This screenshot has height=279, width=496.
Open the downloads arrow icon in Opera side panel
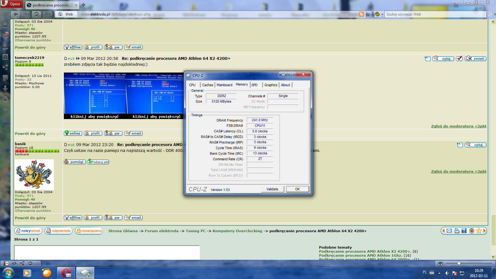click(5, 88)
